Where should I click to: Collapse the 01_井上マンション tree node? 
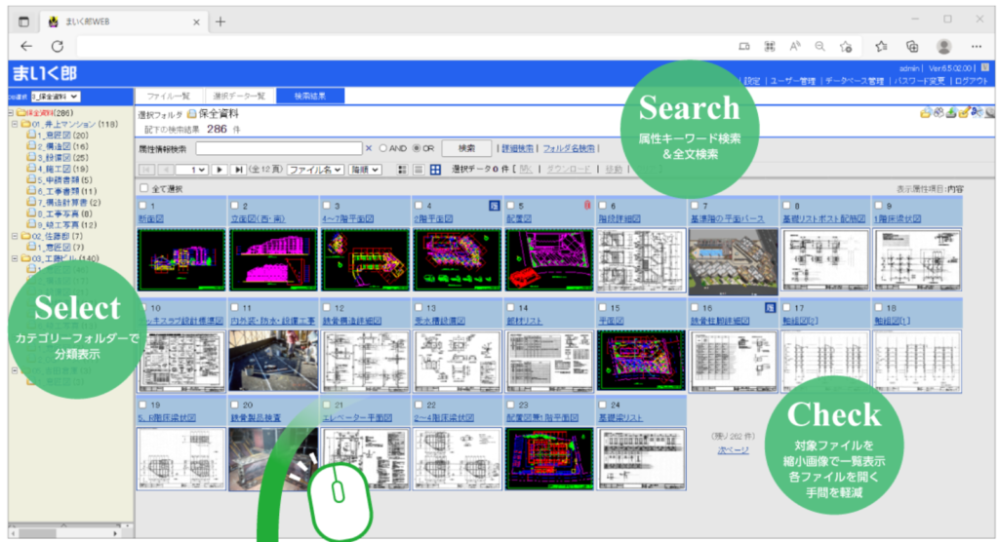[x=14, y=125]
